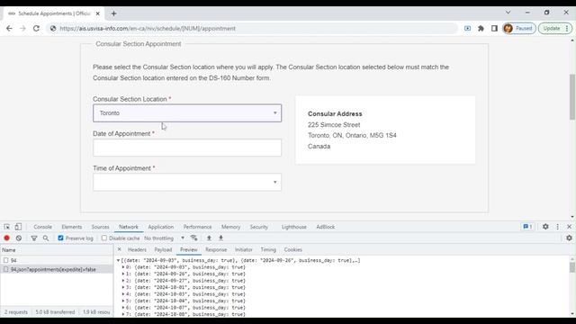
Task: Toggle the network filter icon
Action: tap(34, 238)
